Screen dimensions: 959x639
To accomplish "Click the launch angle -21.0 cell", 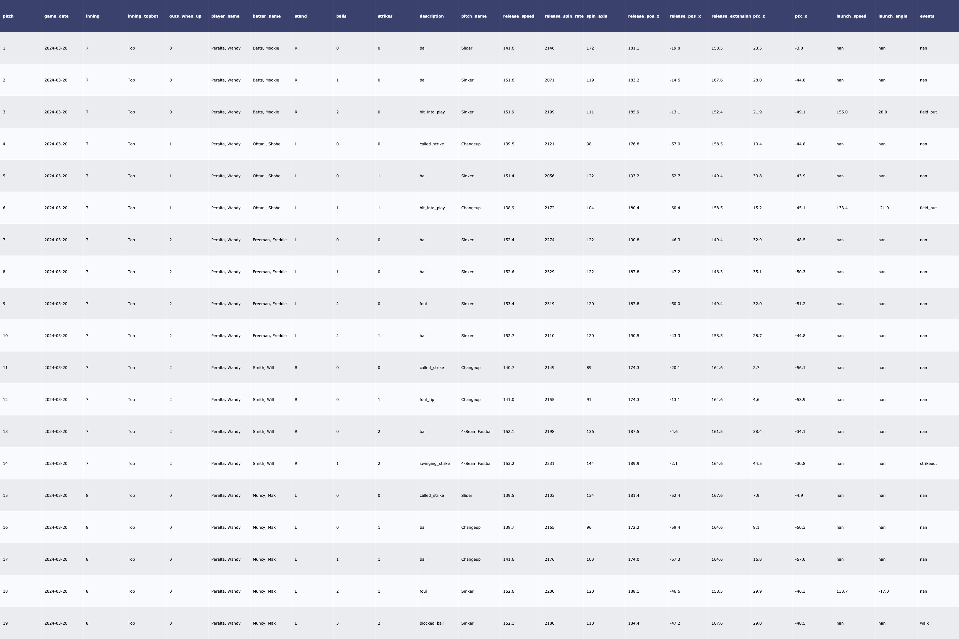I will click(x=883, y=208).
